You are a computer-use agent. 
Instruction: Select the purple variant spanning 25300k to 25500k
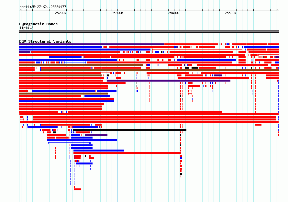click(x=169, y=81)
